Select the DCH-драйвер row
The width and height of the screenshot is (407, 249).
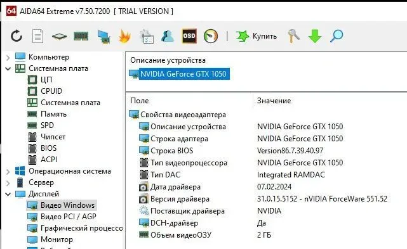click(174, 223)
